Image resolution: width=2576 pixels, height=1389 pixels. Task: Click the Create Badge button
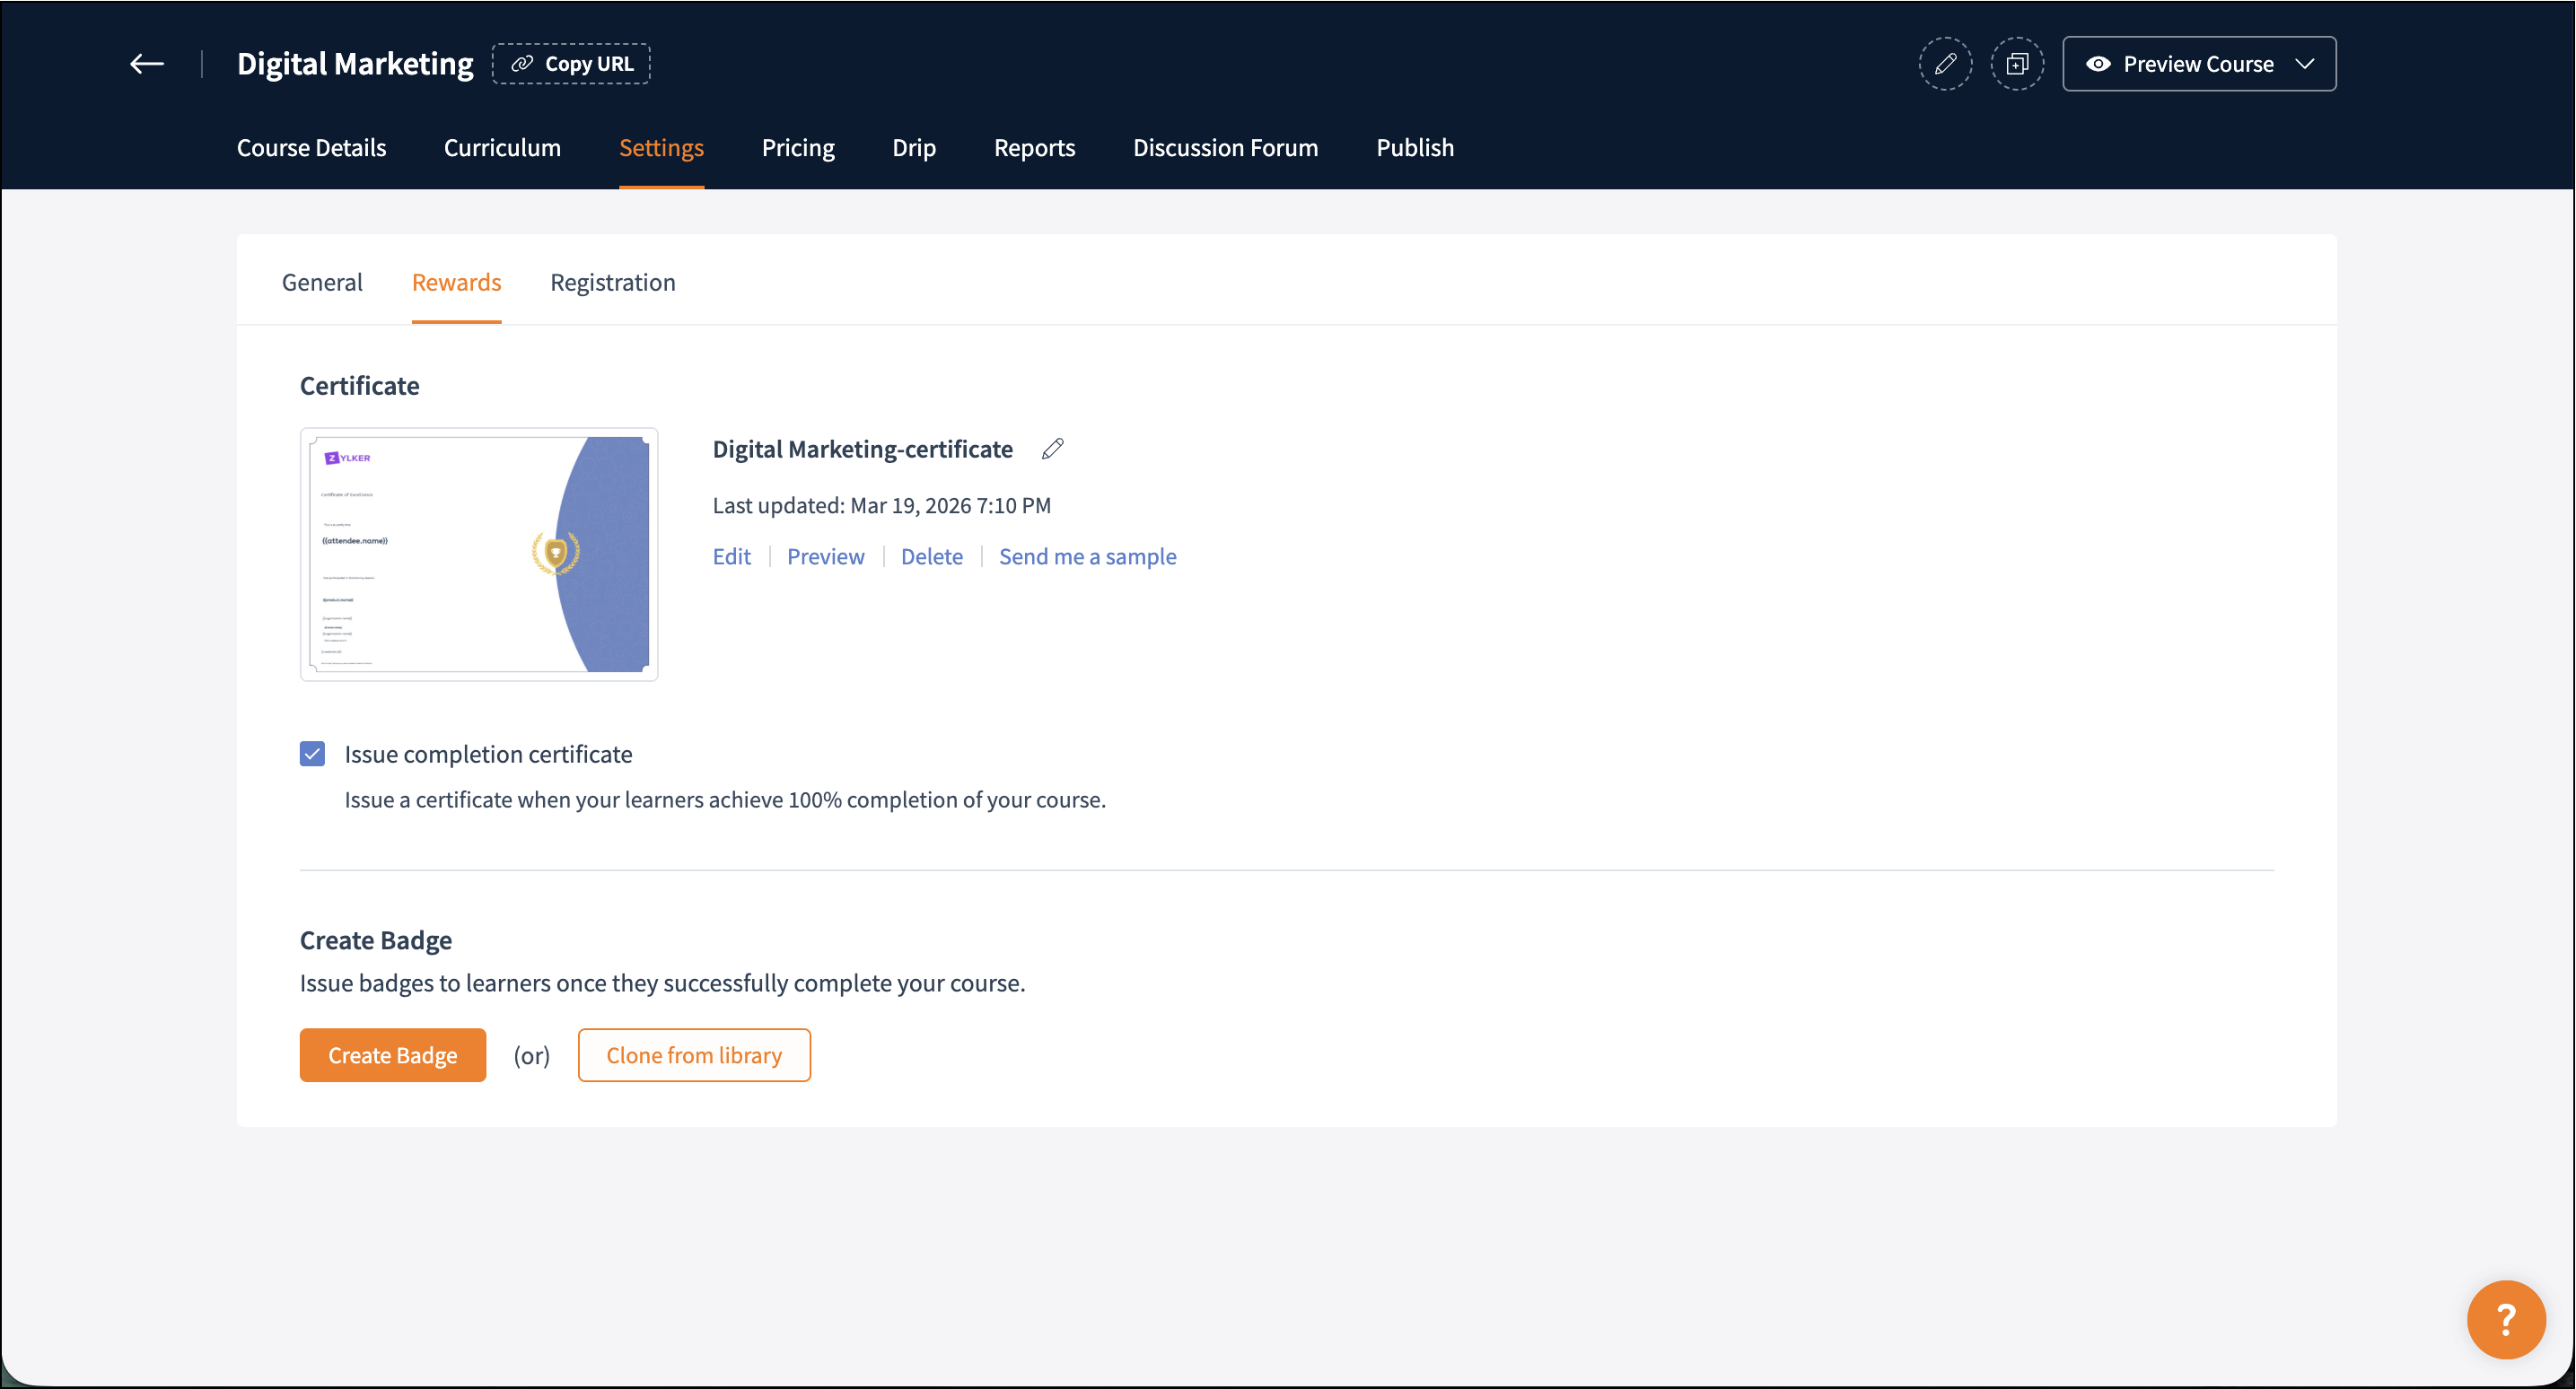392,1055
